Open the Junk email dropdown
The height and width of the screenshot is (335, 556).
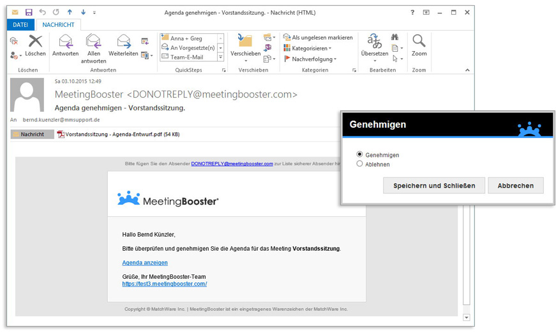(15, 56)
